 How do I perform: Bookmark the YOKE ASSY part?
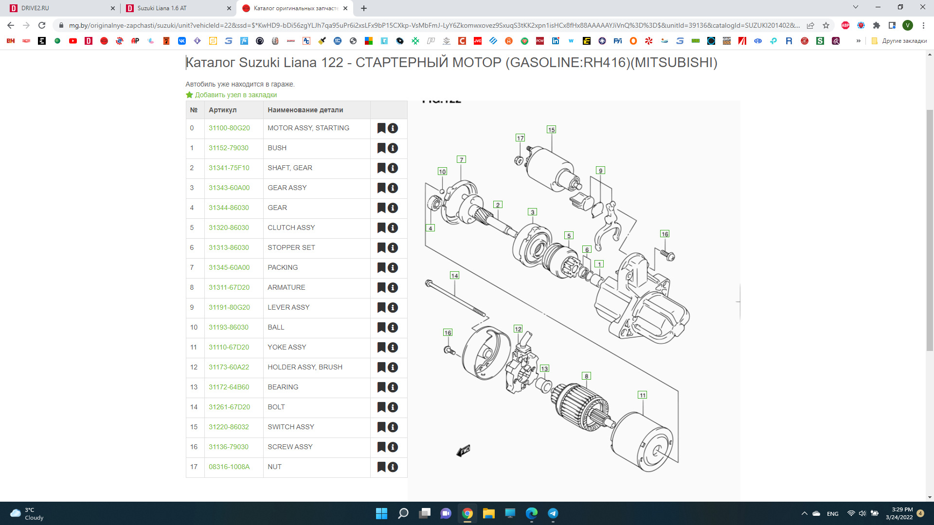[381, 348]
